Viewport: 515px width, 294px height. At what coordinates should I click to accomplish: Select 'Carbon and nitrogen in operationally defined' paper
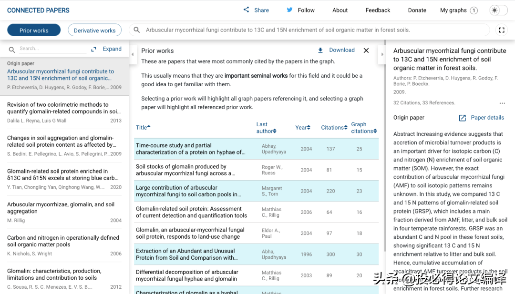coord(64,245)
